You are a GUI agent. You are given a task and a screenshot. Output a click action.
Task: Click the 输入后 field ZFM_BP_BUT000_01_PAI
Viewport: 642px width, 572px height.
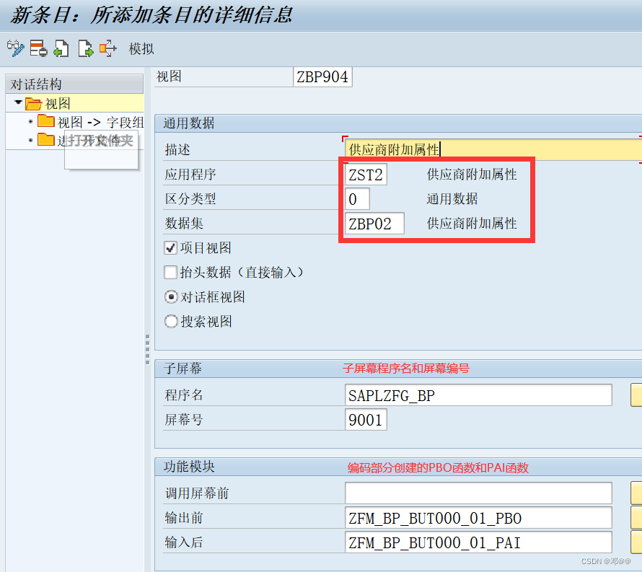[478, 542]
